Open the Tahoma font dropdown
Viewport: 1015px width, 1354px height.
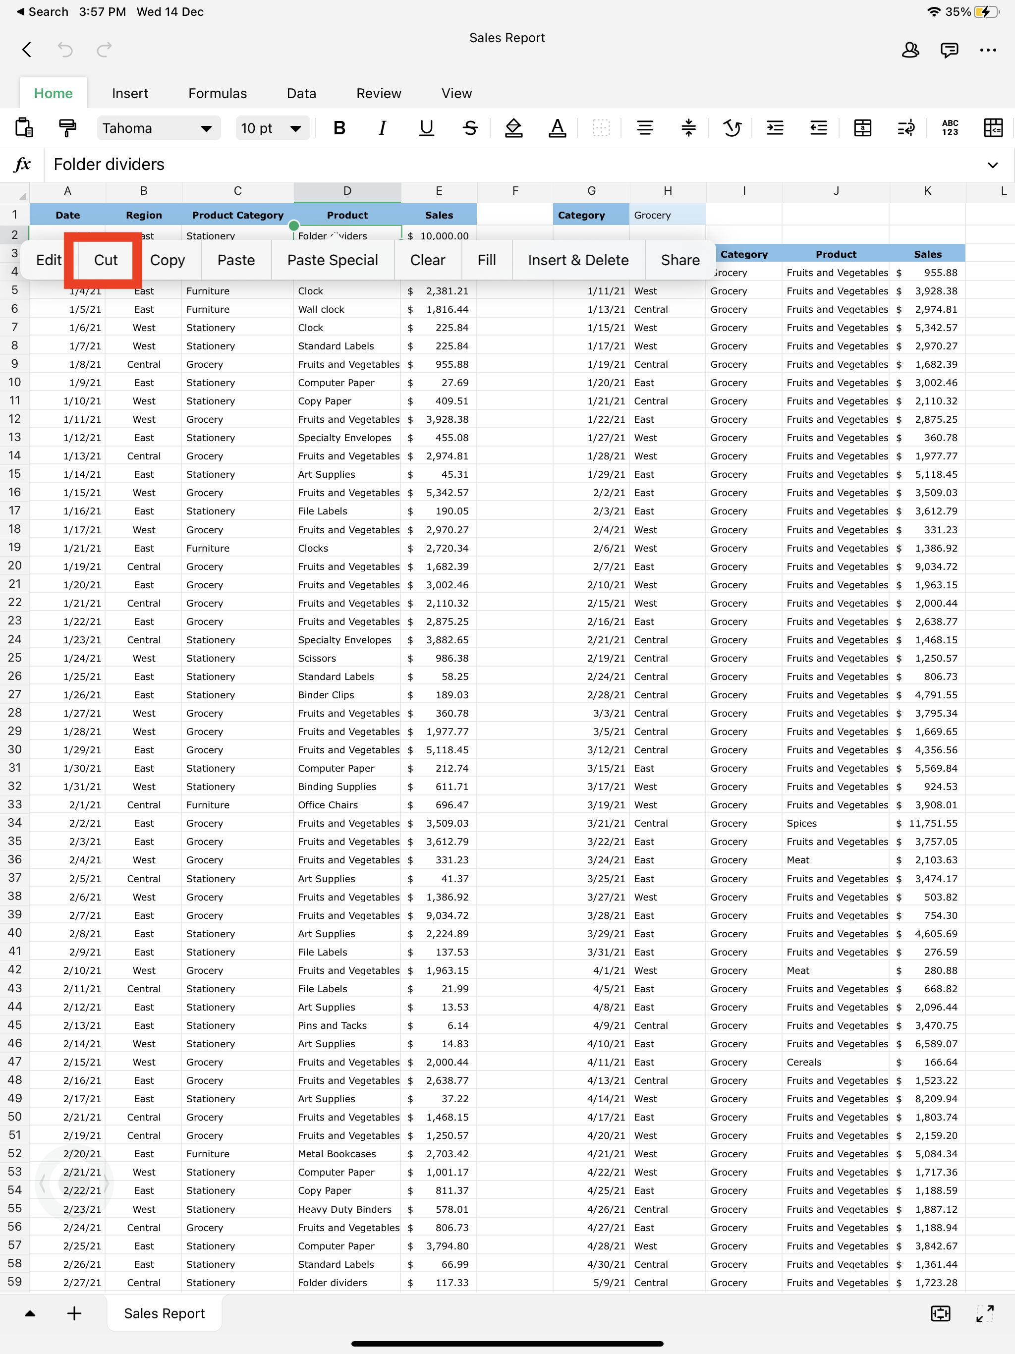click(x=158, y=128)
